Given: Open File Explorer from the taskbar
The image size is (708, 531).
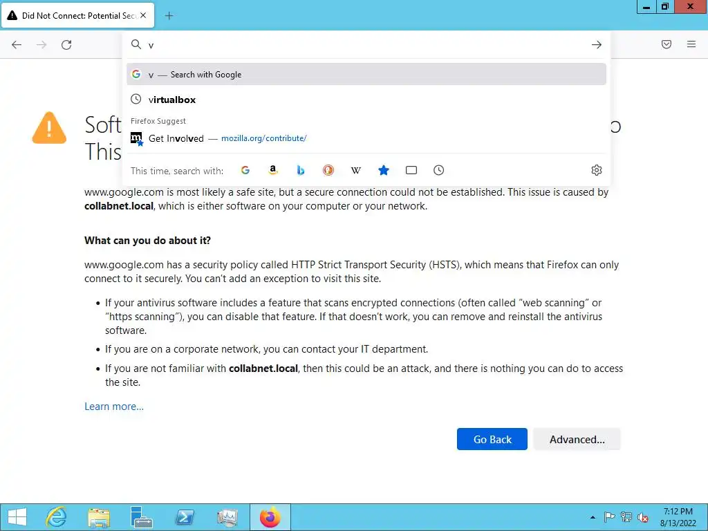Looking at the screenshot, I should 99,517.
